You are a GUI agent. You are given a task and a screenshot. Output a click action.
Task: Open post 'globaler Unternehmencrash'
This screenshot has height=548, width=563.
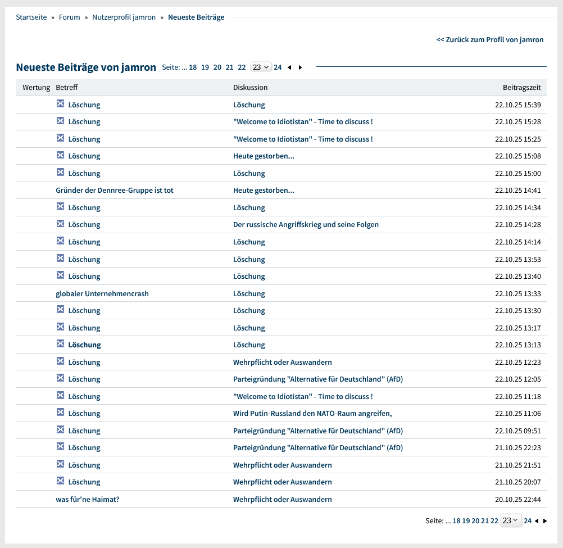tap(102, 293)
